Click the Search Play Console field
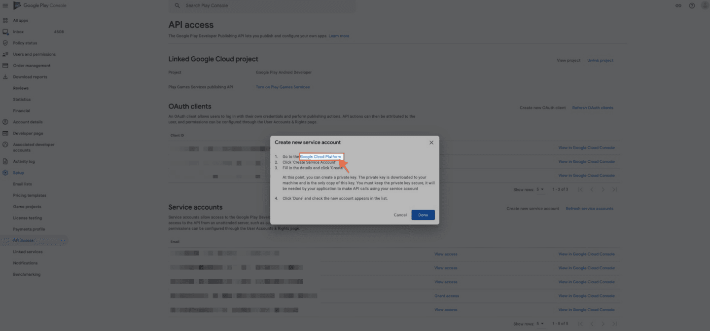The width and height of the screenshot is (710, 331). pyautogui.click(x=261, y=6)
